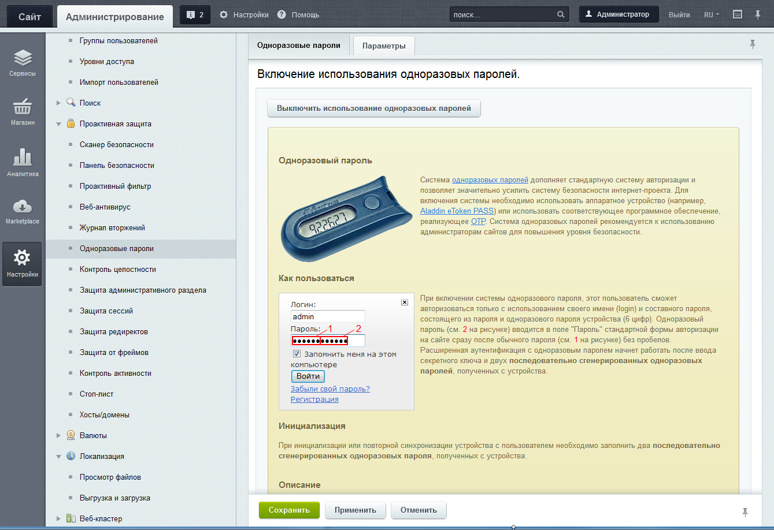Switch to the Параметры tab
The image size is (774, 530).
384,46
